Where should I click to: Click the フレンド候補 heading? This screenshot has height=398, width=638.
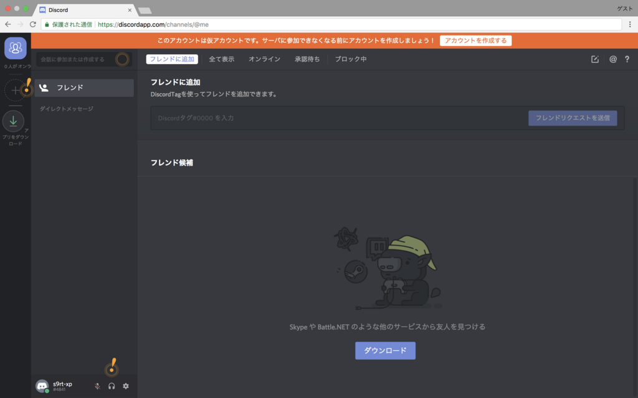coord(172,163)
